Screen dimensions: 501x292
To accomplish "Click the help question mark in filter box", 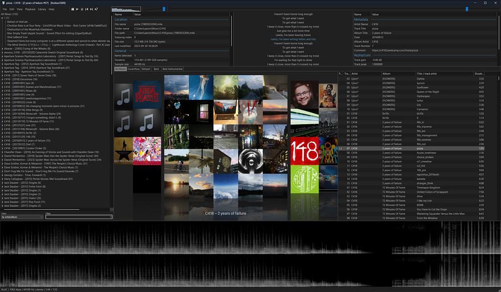I will click(x=111, y=217).
